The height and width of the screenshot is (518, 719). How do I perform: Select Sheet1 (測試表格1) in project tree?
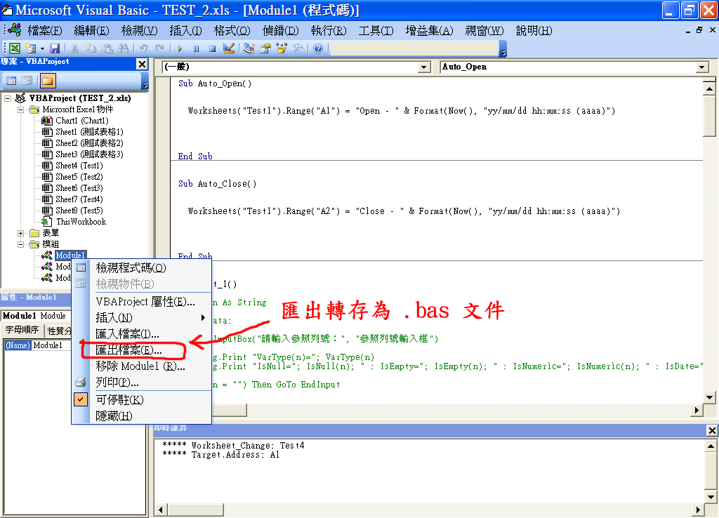(89, 132)
